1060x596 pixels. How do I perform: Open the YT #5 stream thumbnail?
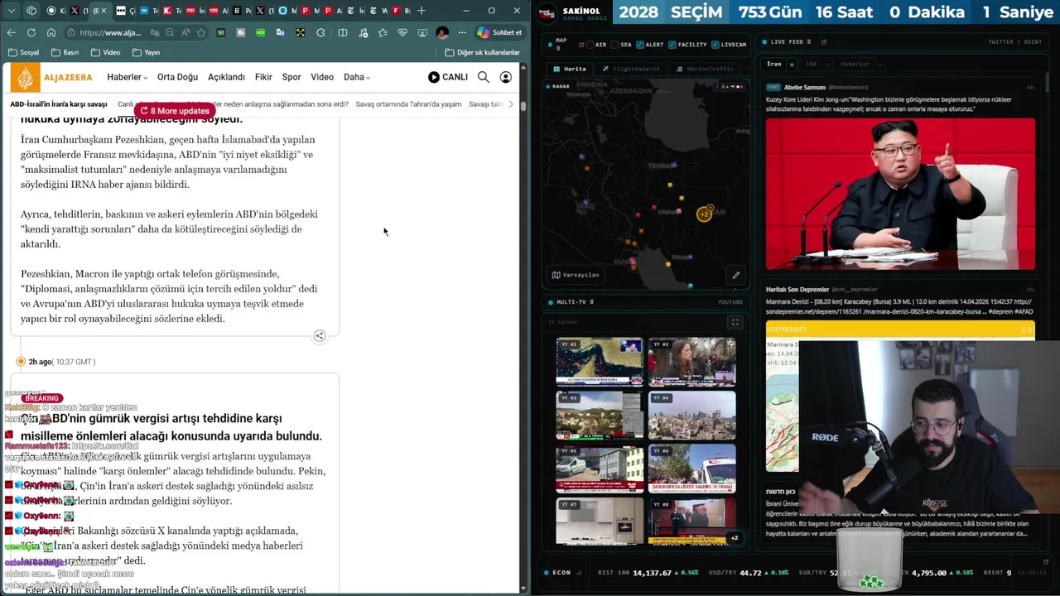(600, 469)
